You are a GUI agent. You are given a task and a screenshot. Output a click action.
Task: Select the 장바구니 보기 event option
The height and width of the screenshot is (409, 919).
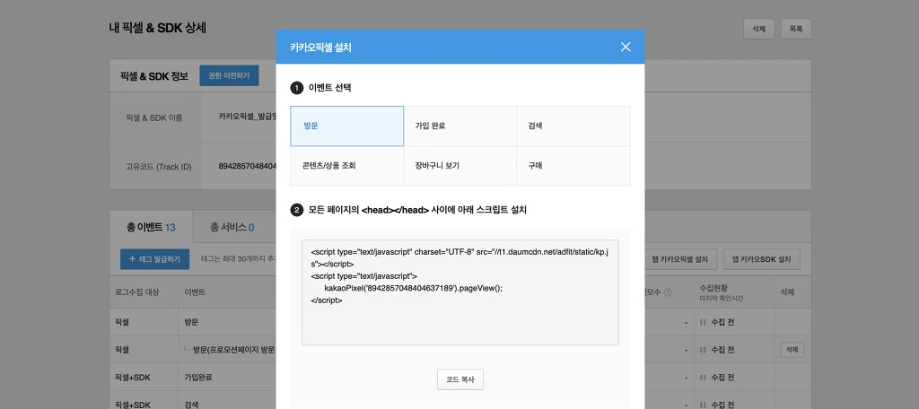coord(460,166)
